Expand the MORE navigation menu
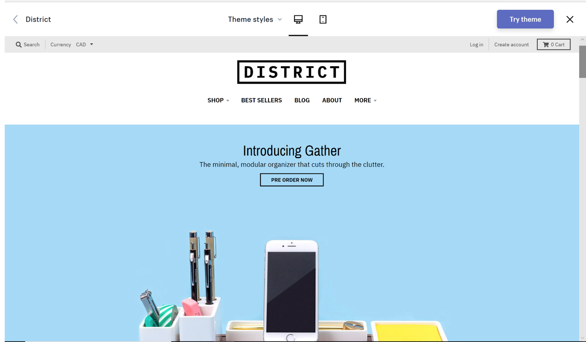The height and width of the screenshot is (342, 586). [366, 100]
